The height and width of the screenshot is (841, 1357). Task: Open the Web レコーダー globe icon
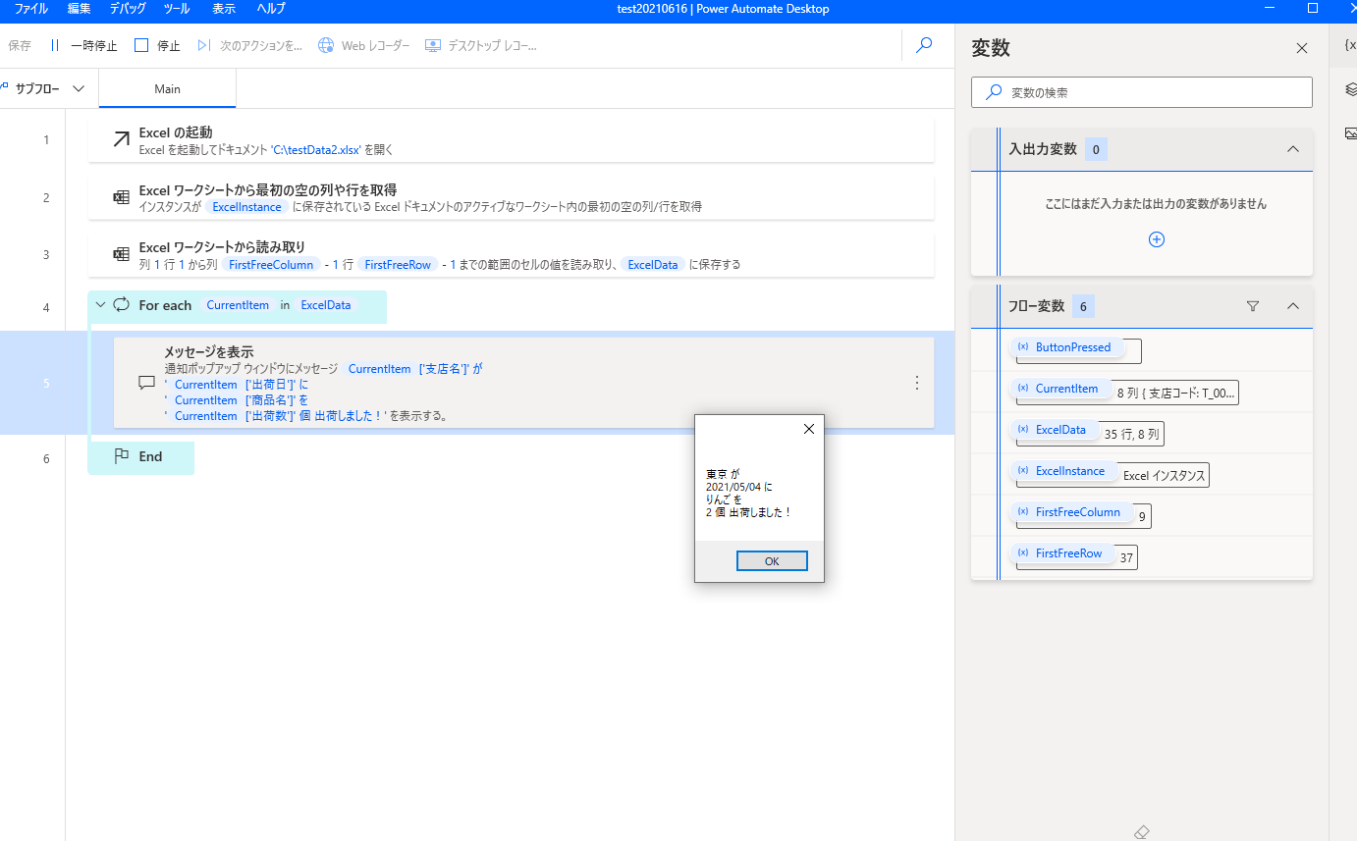point(326,45)
